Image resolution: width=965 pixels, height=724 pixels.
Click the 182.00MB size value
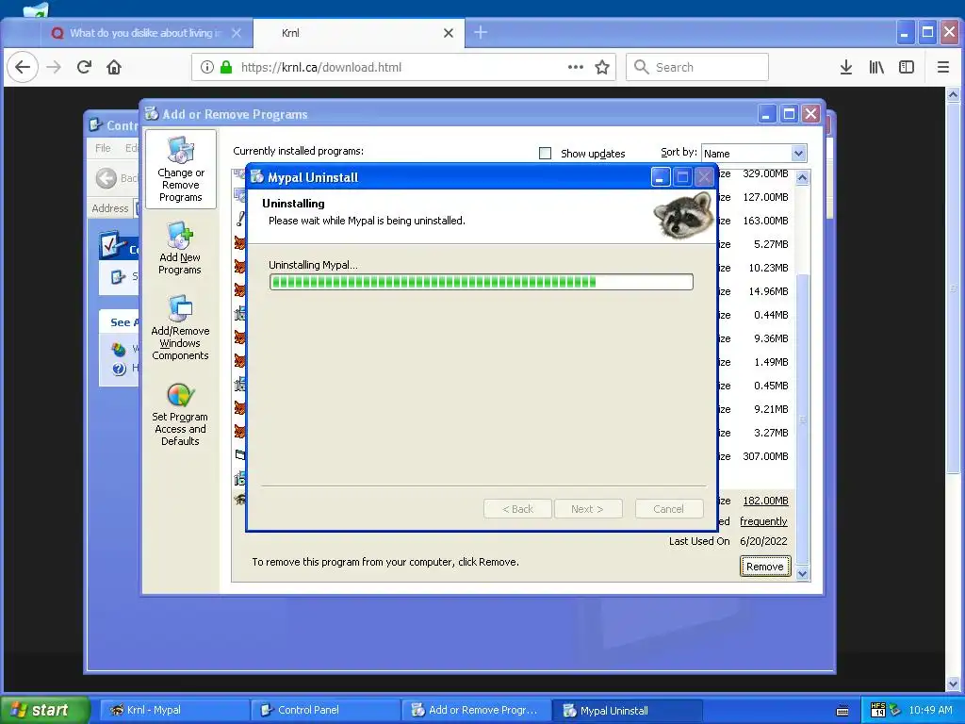[765, 501]
